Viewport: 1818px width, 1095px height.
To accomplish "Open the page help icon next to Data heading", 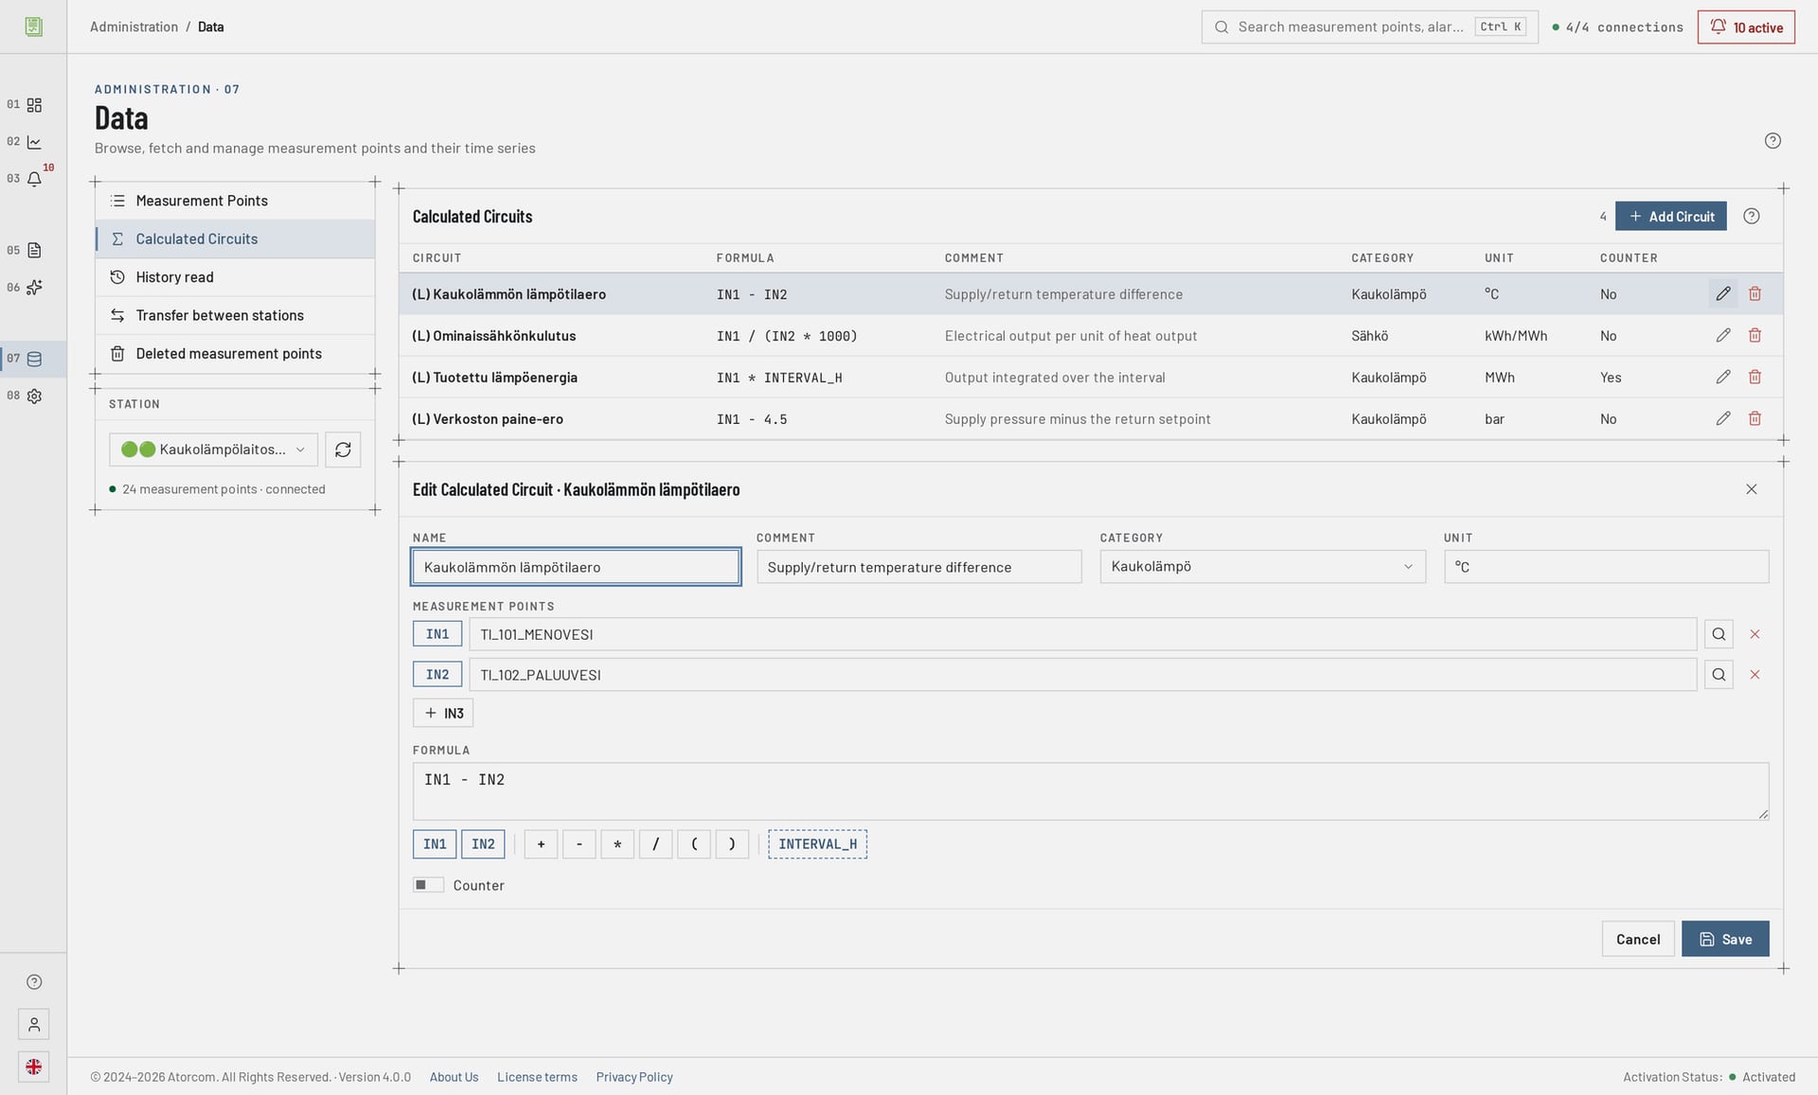I will tap(1773, 141).
